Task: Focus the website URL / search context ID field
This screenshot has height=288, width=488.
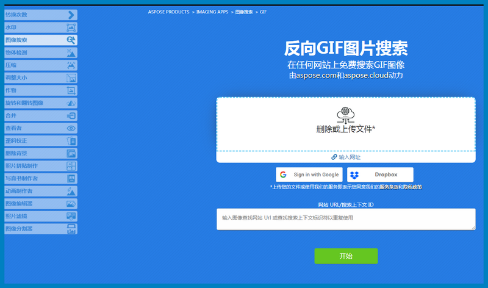Action: click(346, 219)
